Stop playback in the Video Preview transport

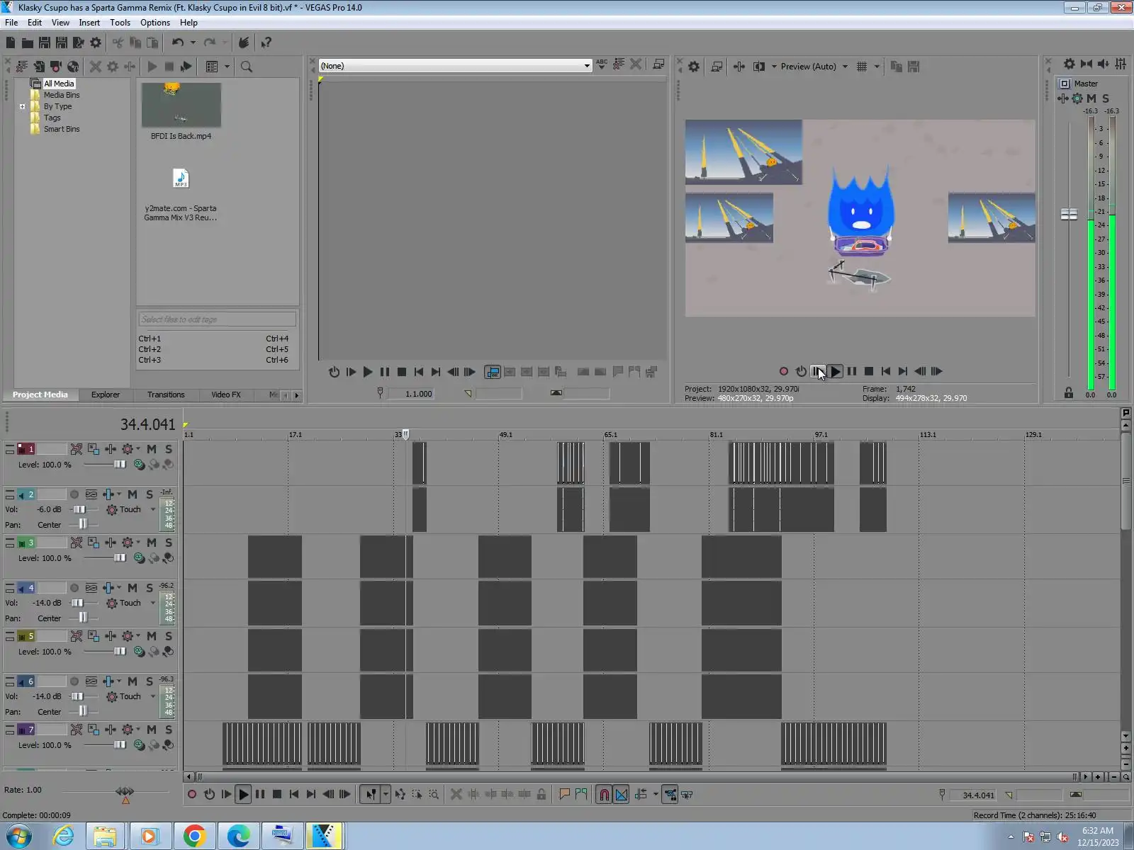(869, 371)
